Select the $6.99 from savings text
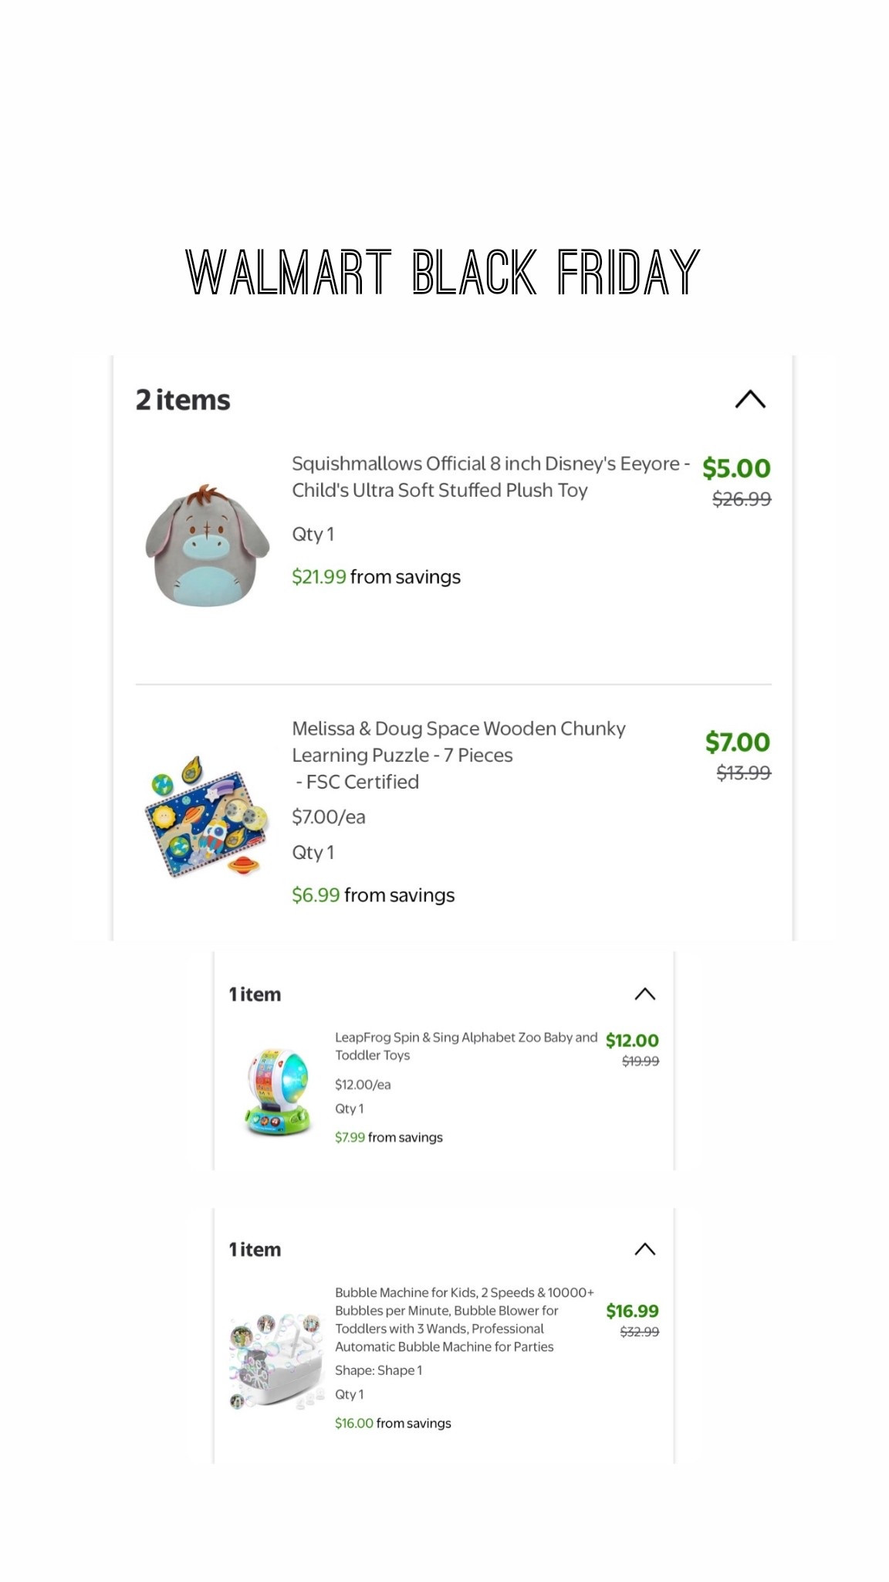This screenshot has width=889, height=1582. 373,895
